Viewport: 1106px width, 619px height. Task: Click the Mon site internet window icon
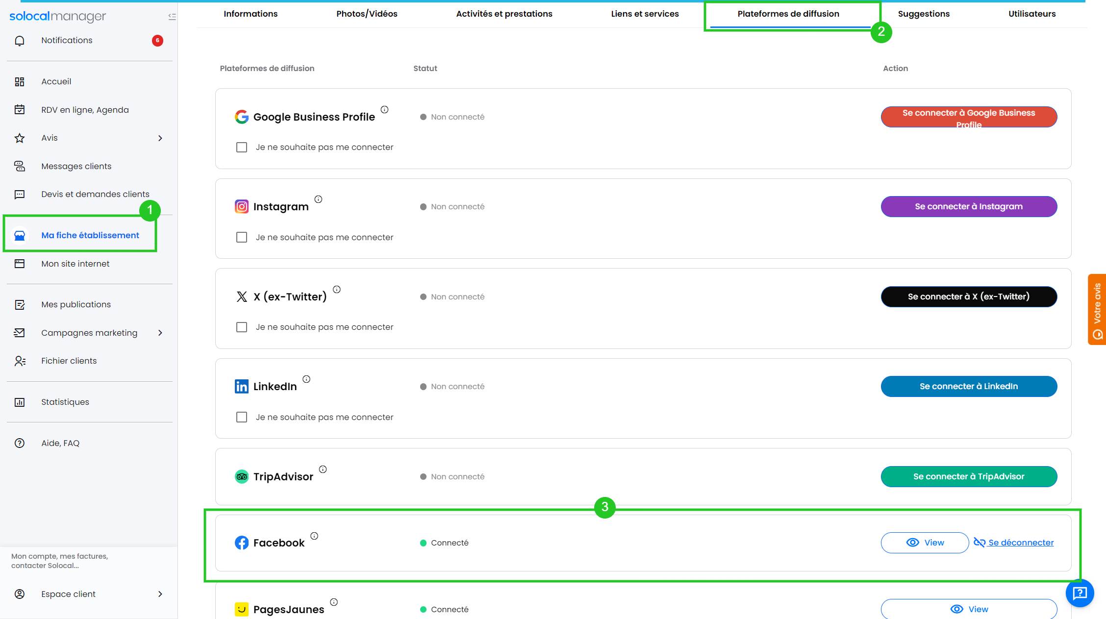(20, 264)
